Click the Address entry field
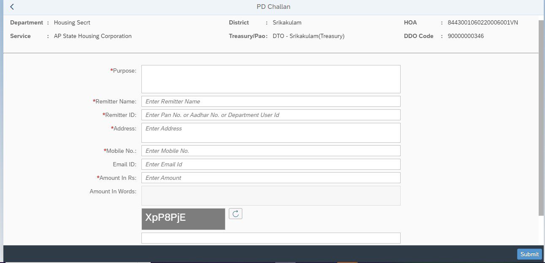 coord(270,132)
